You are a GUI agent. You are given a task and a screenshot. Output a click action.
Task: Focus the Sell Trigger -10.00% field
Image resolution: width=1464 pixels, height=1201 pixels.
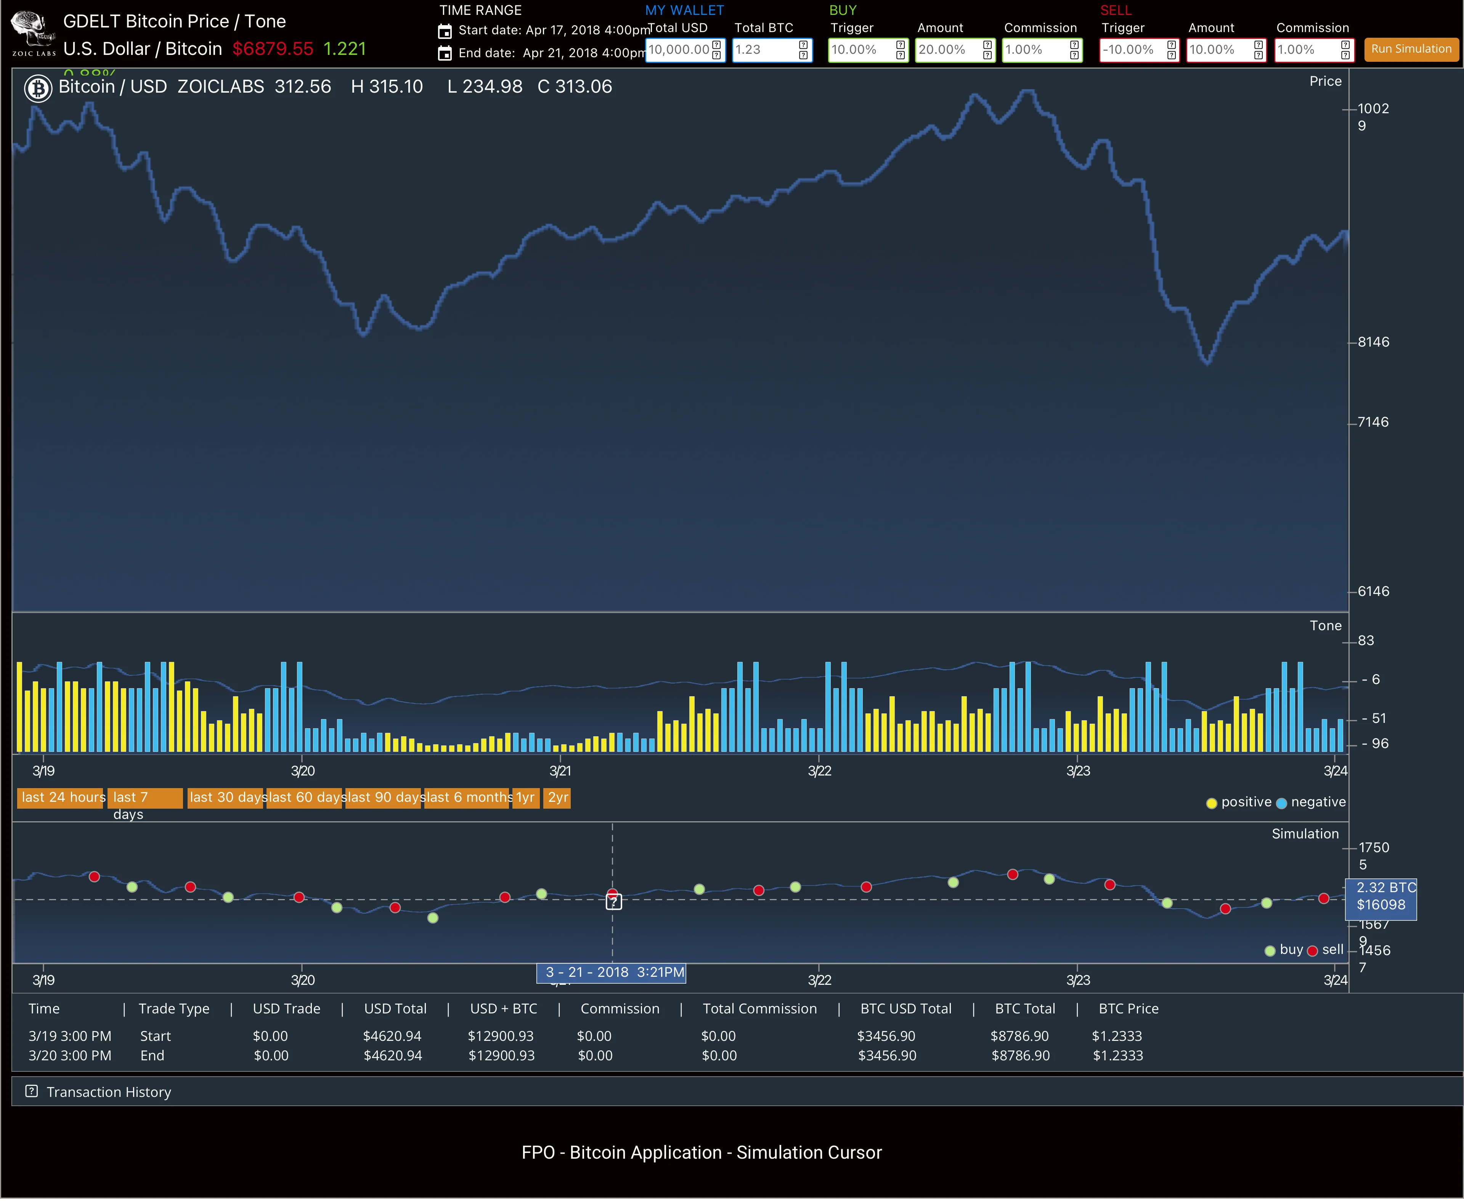point(1140,50)
